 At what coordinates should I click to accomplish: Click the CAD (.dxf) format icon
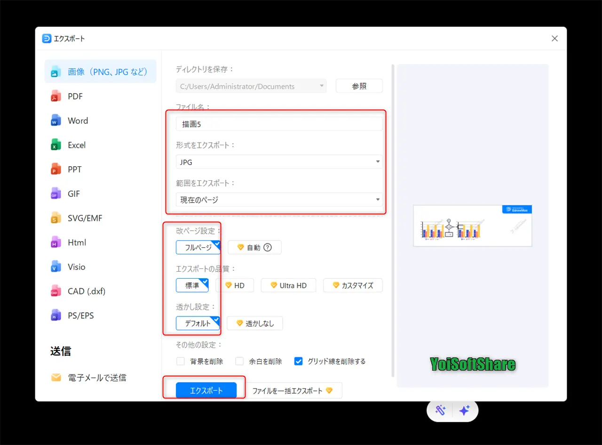click(56, 291)
